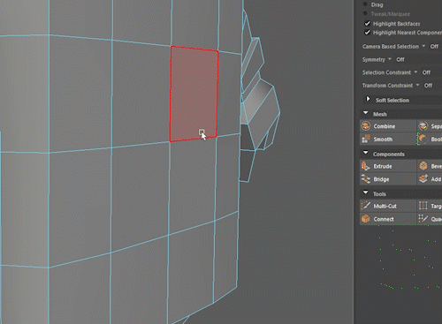Collapse the Tools section
The image size is (442, 324).
pyautogui.click(x=366, y=192)
